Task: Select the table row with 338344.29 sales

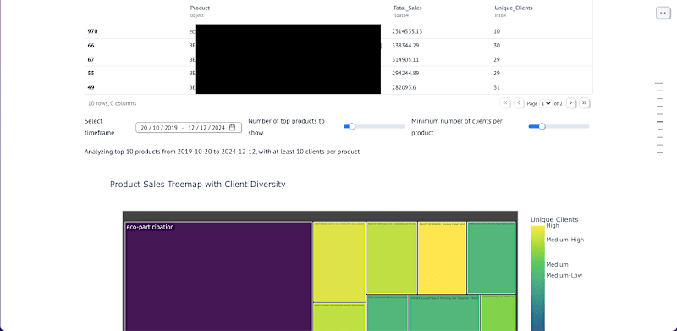Action: click(x=338, y=46)
